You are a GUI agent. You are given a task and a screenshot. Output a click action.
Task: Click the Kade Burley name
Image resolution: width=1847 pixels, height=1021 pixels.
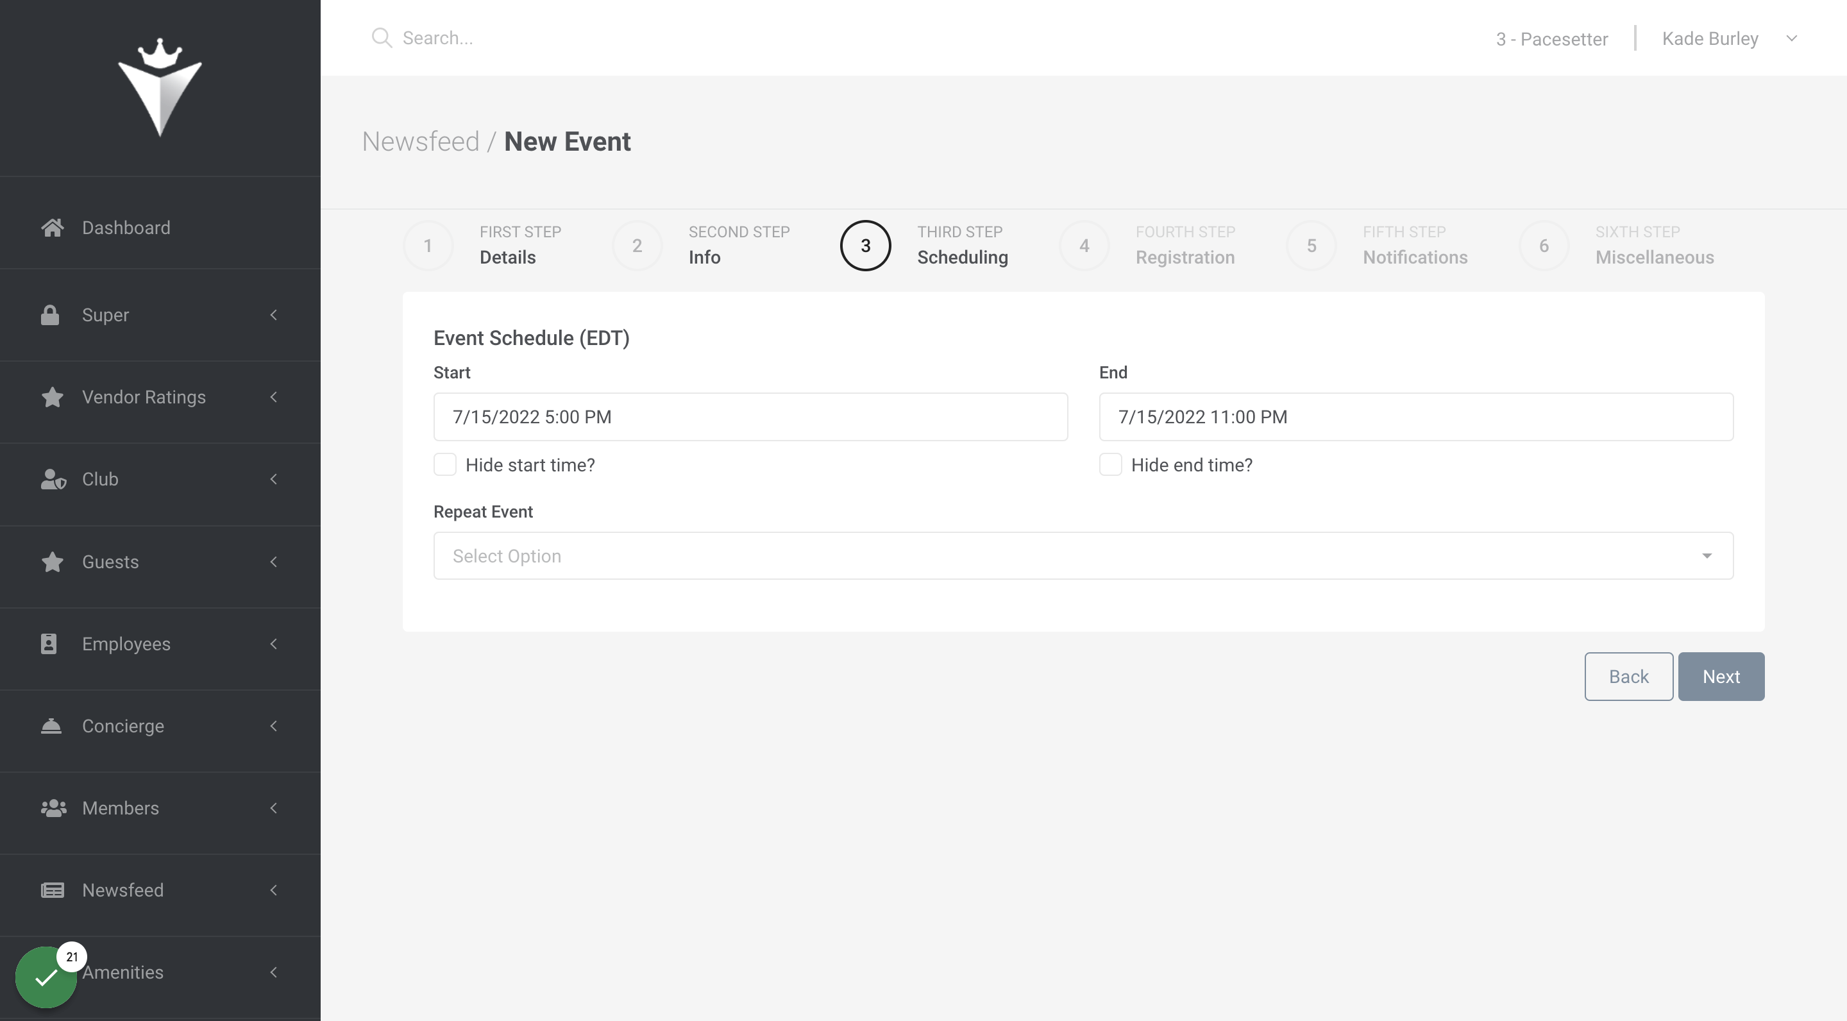click(1710, 38)
